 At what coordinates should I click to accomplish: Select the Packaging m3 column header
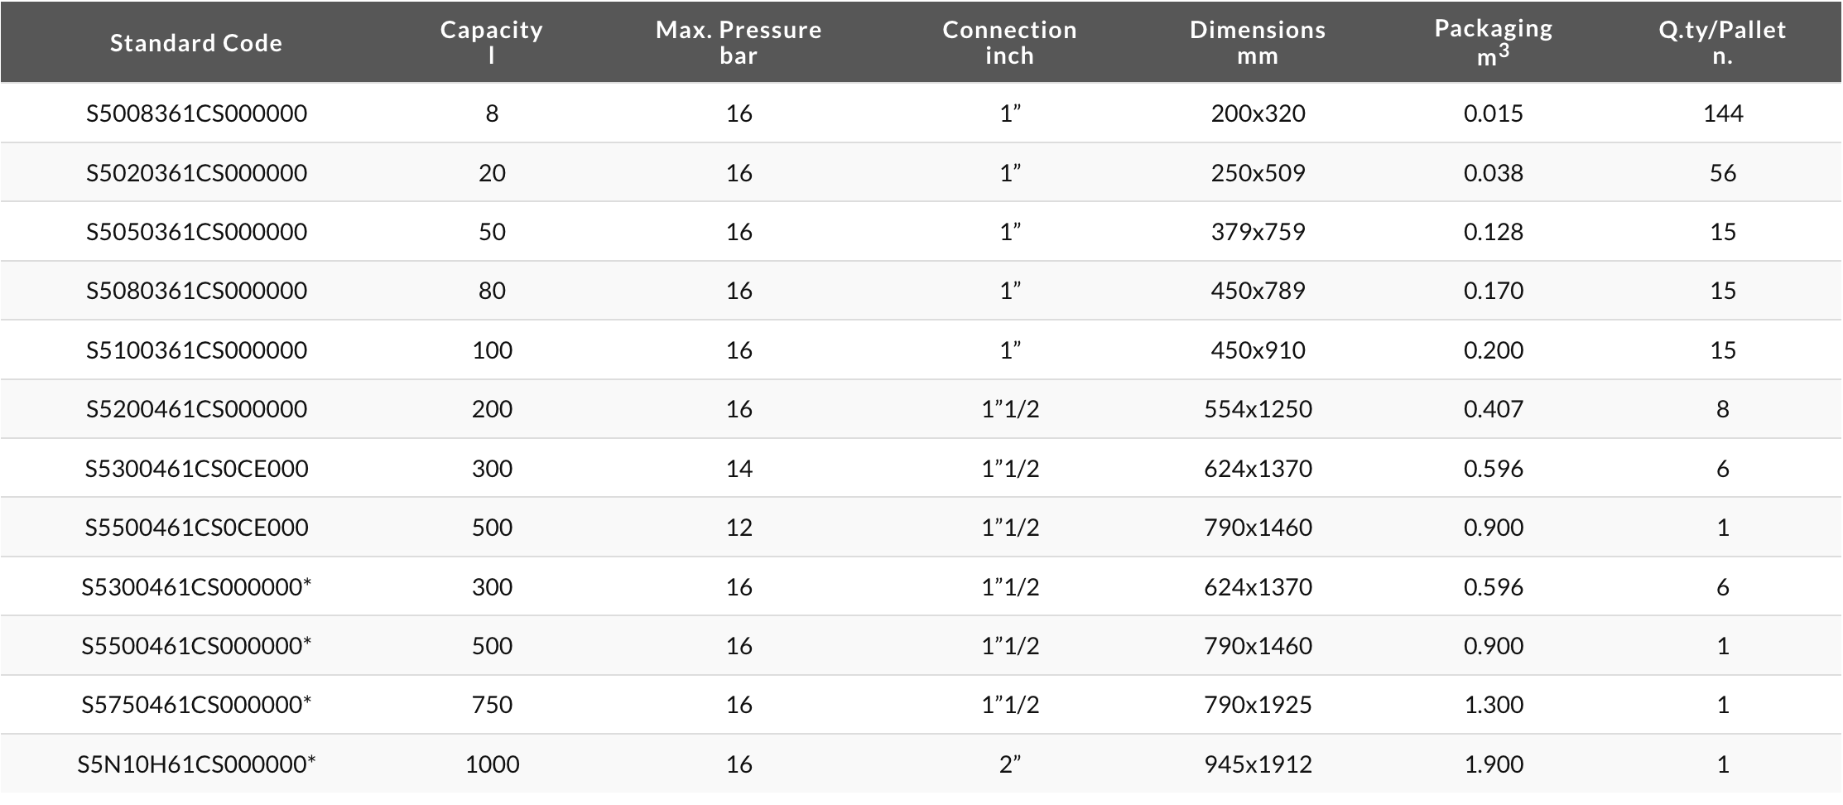(x=1494, y=41)
